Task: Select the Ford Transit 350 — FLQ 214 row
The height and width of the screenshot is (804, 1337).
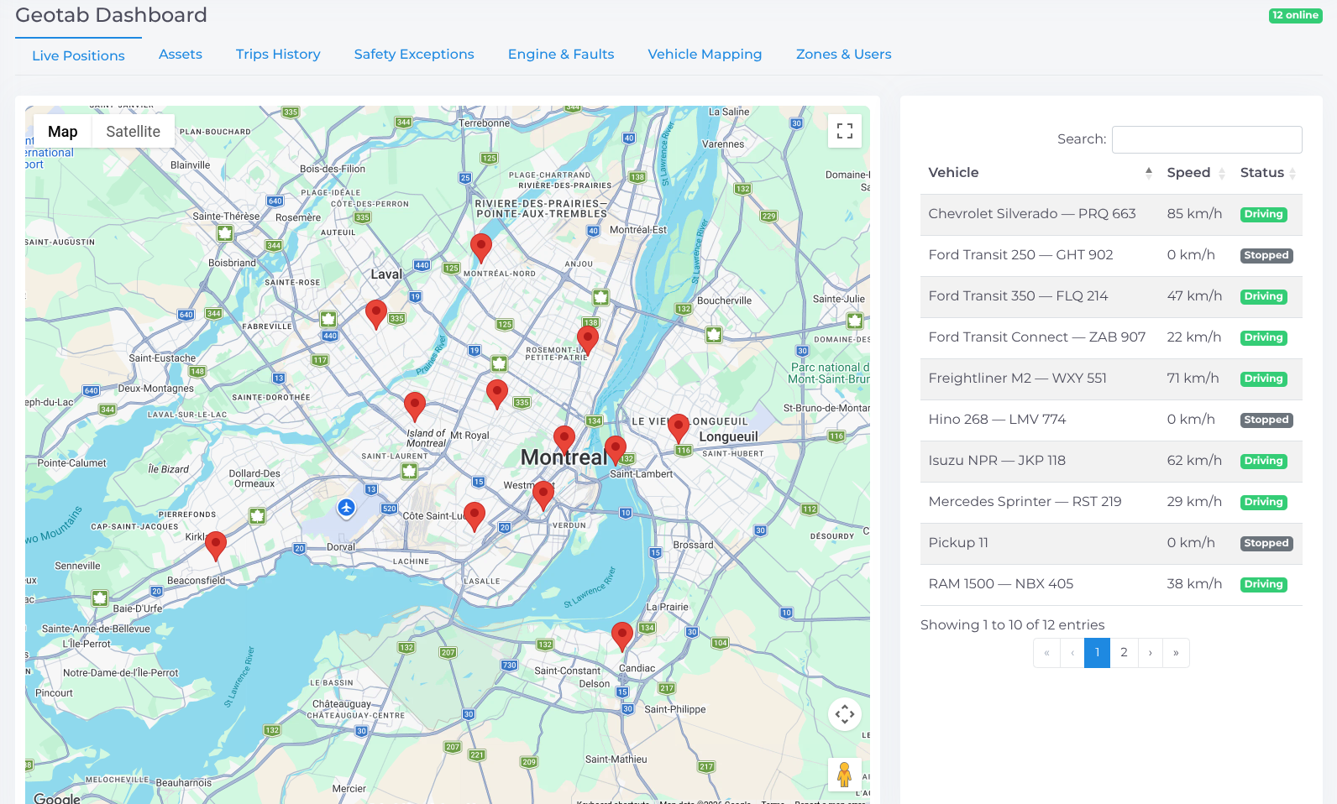Action: point(1111,296)
